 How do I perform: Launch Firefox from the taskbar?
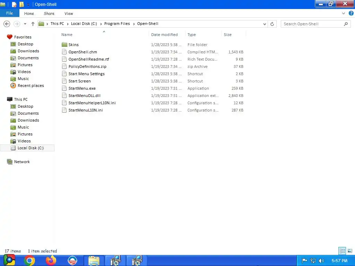(x=51, y=260)
